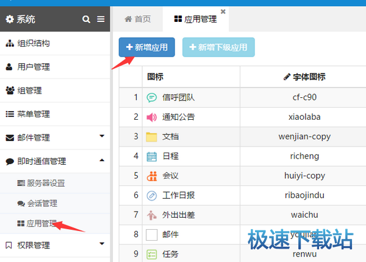Open 菜单管理 in the sidebar
Viewport: 366px width, 262px height.
(x=55, y=114)
